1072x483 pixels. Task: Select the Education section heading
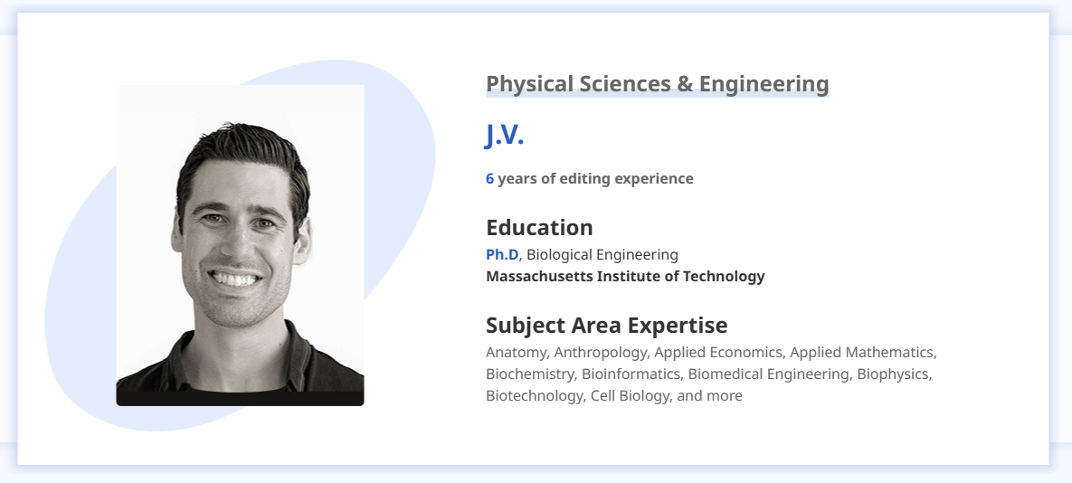[539, 227]
